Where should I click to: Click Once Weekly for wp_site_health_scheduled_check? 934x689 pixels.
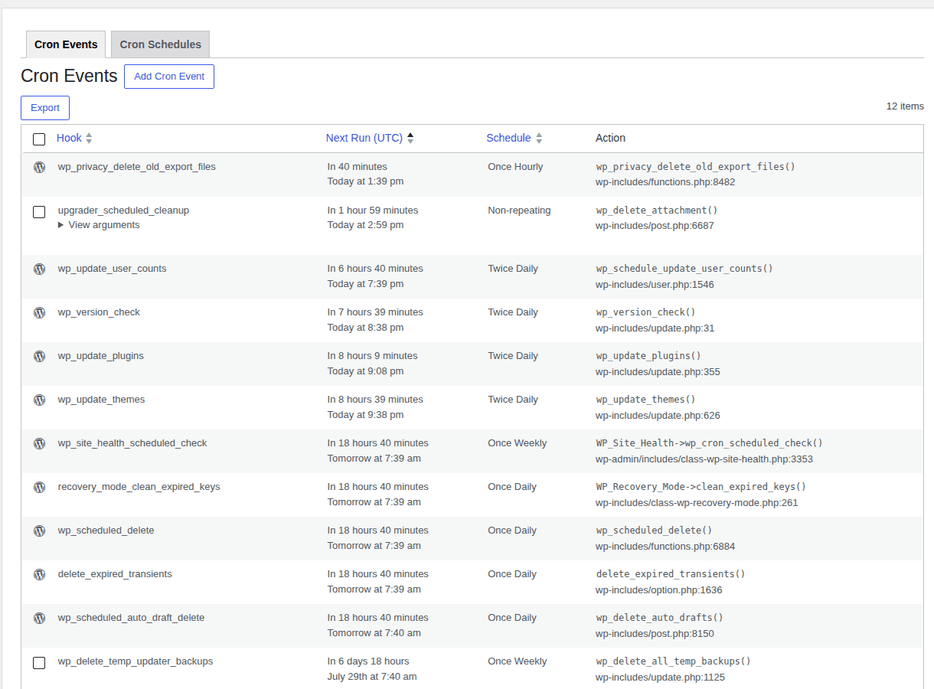[518, 443]
